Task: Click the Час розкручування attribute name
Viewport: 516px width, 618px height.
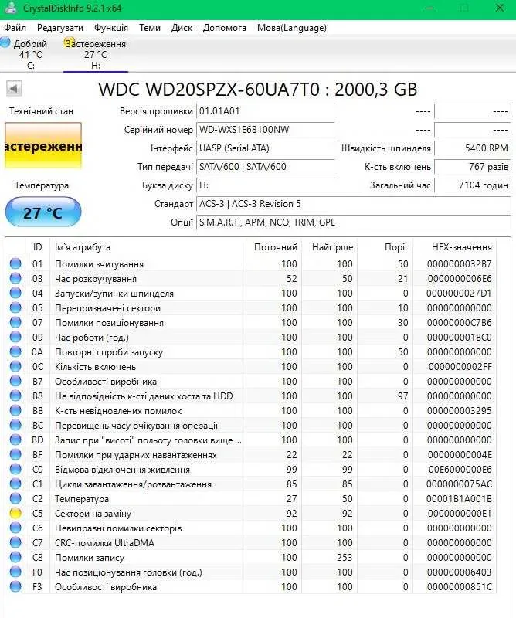Action: pyautogui.click(x=95, y=279)
